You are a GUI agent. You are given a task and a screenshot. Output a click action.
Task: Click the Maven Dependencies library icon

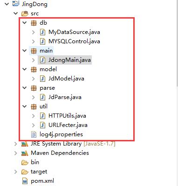25,153
